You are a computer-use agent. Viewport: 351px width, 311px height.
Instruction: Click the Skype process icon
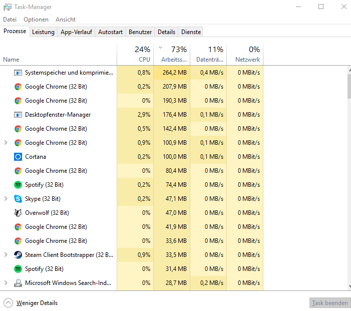tap(18, 199)
